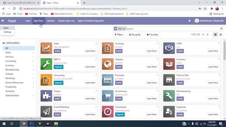
Task: Open Photoshop from the taskbar
Action: click(x=32, y=124)
